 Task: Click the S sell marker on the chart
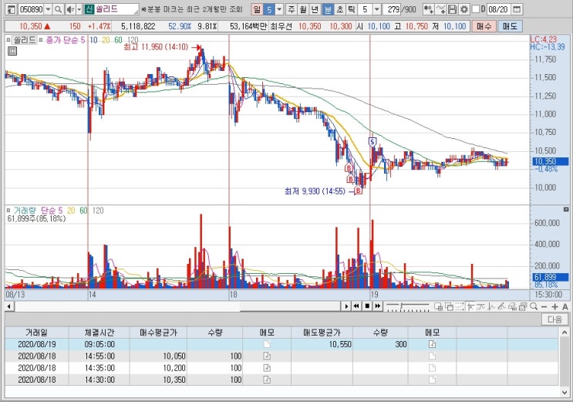click(x=372, y=142)
